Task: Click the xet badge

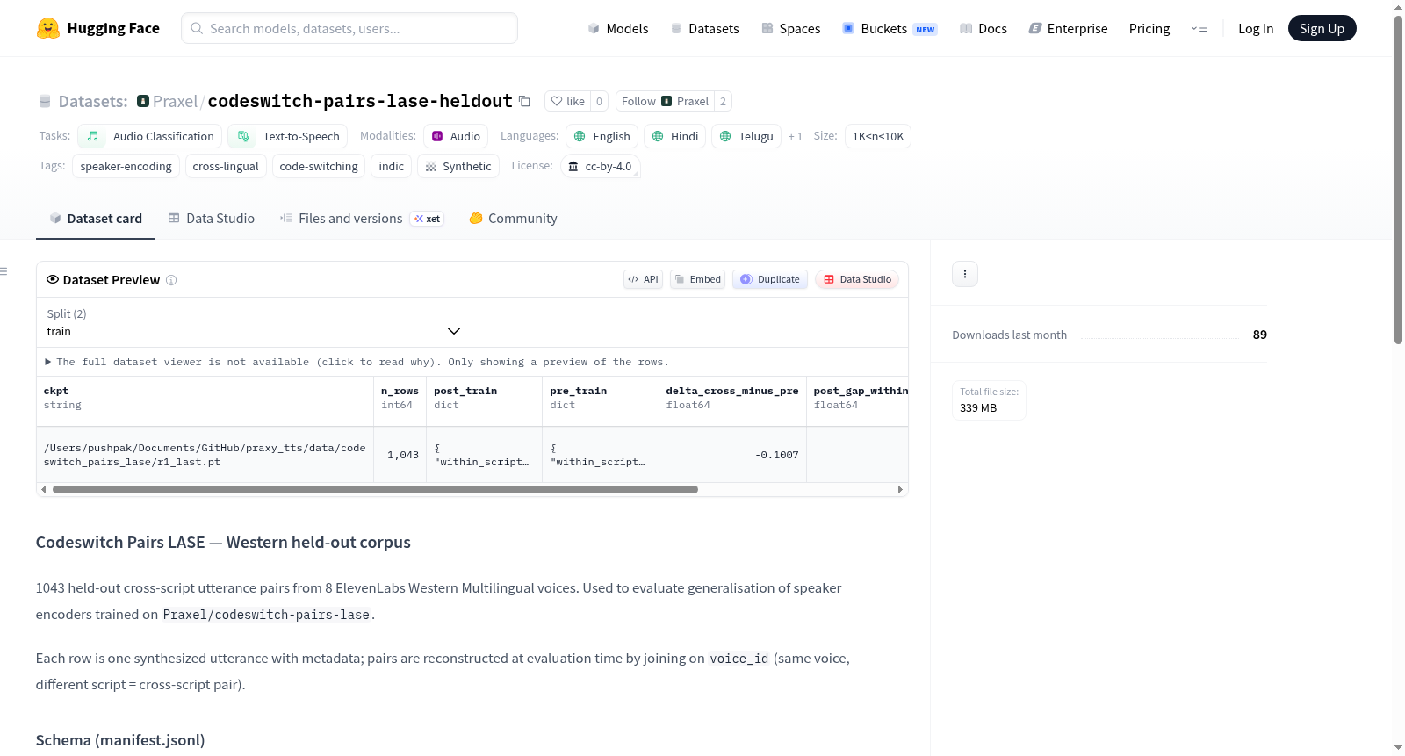Action: [428, 219]
